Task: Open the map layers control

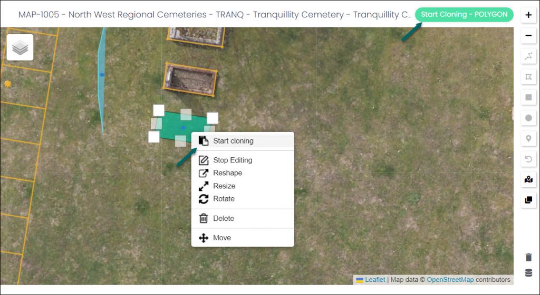Action: [20, 47]
